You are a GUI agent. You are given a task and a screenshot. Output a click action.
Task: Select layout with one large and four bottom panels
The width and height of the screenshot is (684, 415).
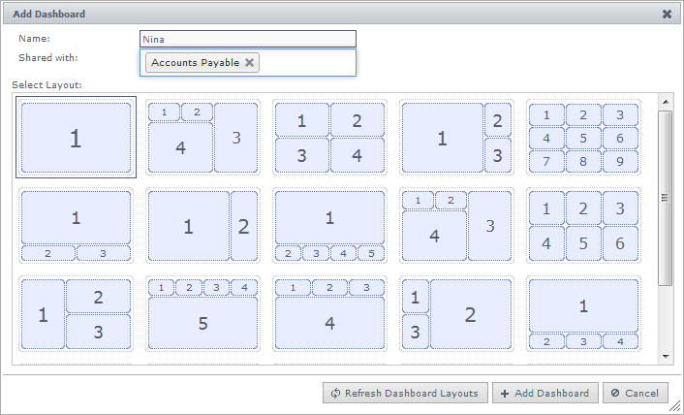[x=329, y=226]
